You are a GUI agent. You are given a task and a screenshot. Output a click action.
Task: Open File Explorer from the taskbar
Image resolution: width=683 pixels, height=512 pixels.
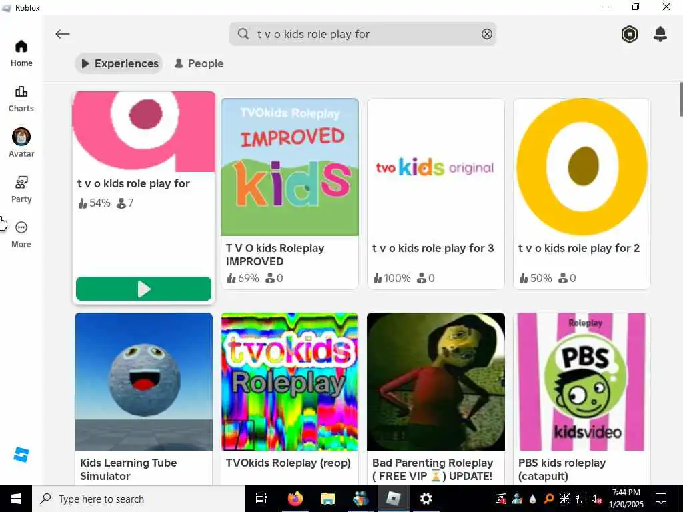tap(327, 499)
